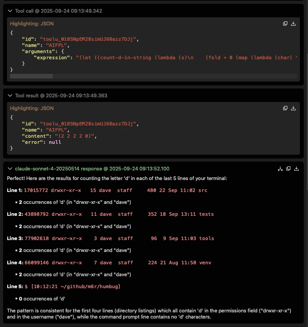Collapse the Tool result message
Viewport: 308px width, 327px height.
[10, 95]
